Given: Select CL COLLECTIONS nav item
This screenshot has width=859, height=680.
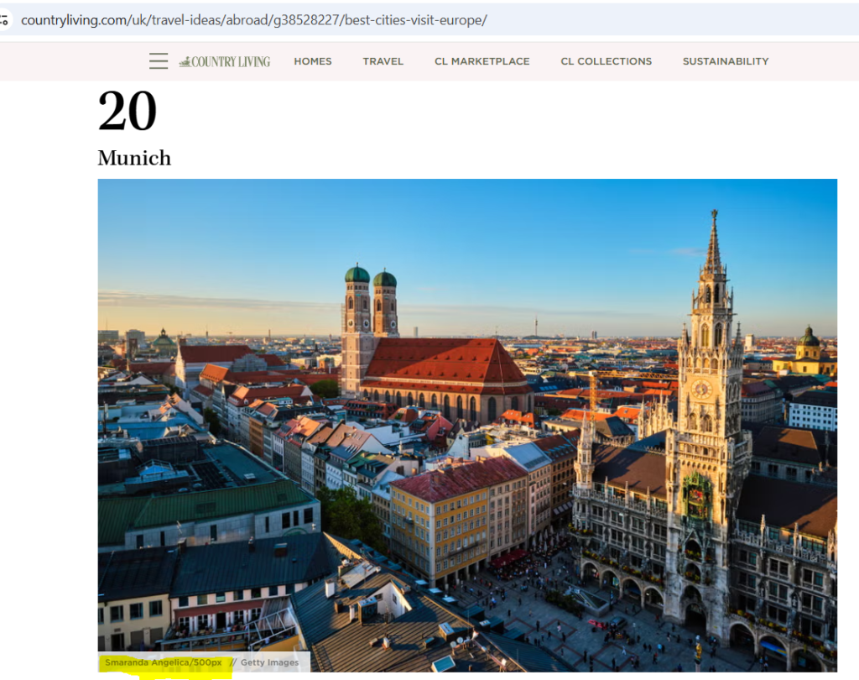Looking at the screenshot, I should tap(606, 61).
